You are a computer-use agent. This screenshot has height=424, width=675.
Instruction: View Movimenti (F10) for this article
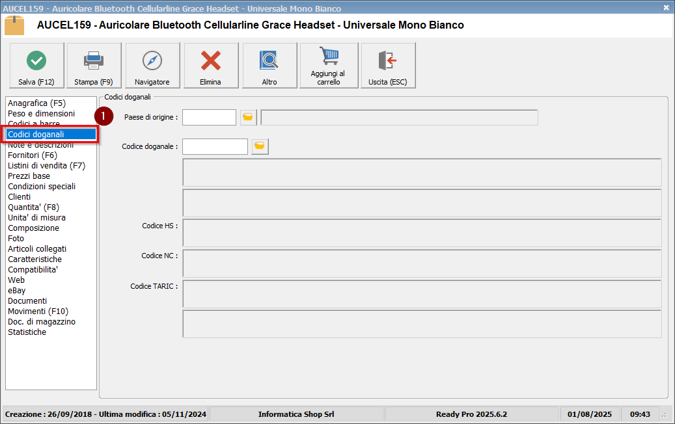click(x=38, y=311)
